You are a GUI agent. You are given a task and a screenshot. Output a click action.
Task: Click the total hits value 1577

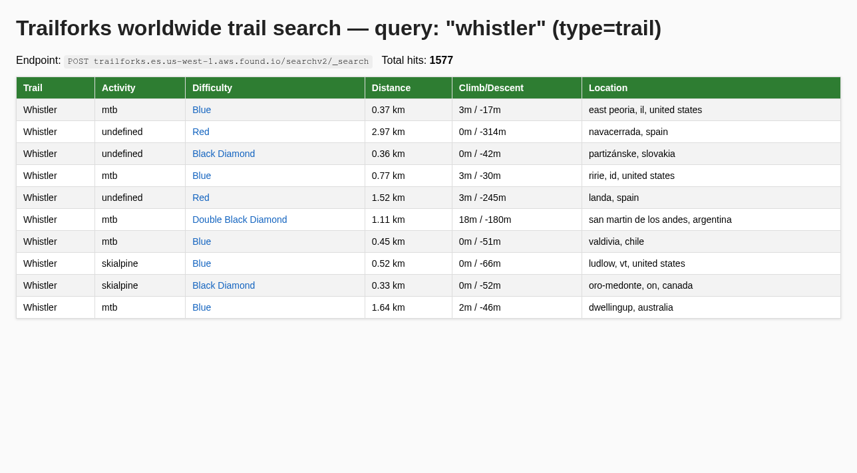tap(441, 61)
